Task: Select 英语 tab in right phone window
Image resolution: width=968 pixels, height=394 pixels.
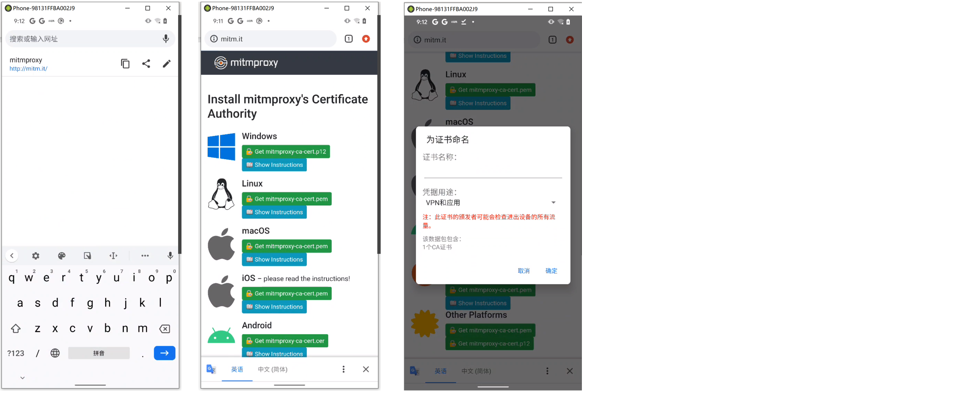Action: coord(441,372)
